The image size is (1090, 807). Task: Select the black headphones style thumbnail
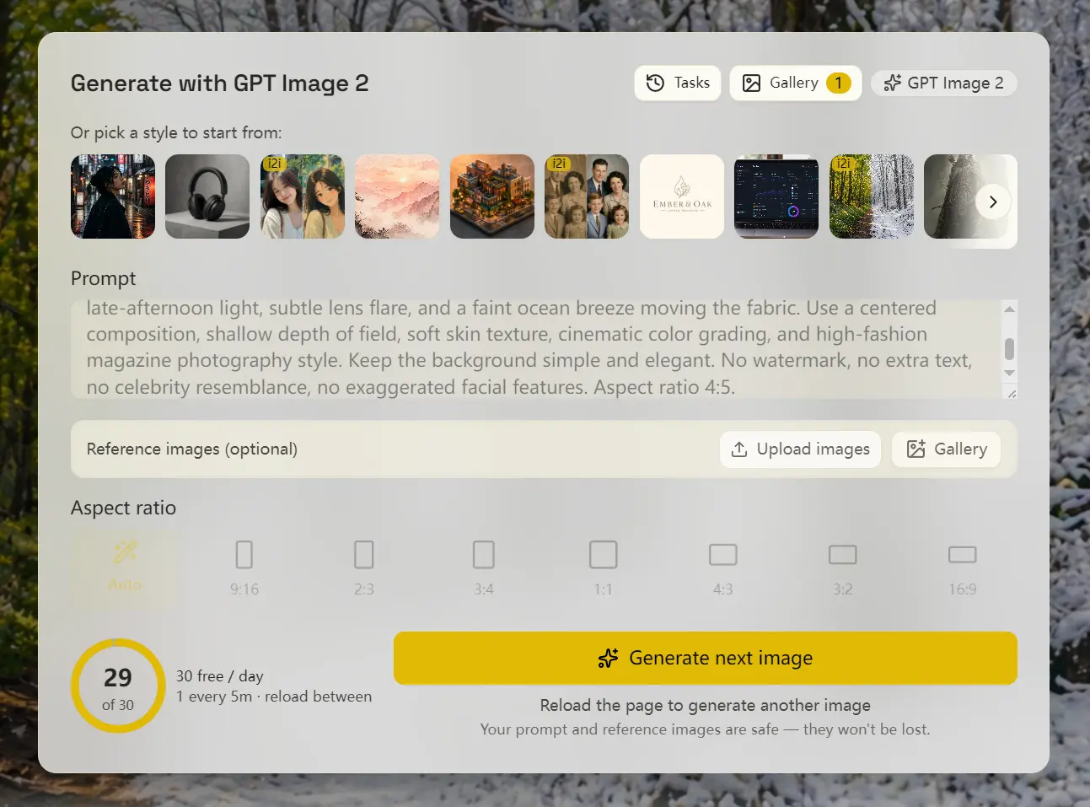(x=207, y=196)
